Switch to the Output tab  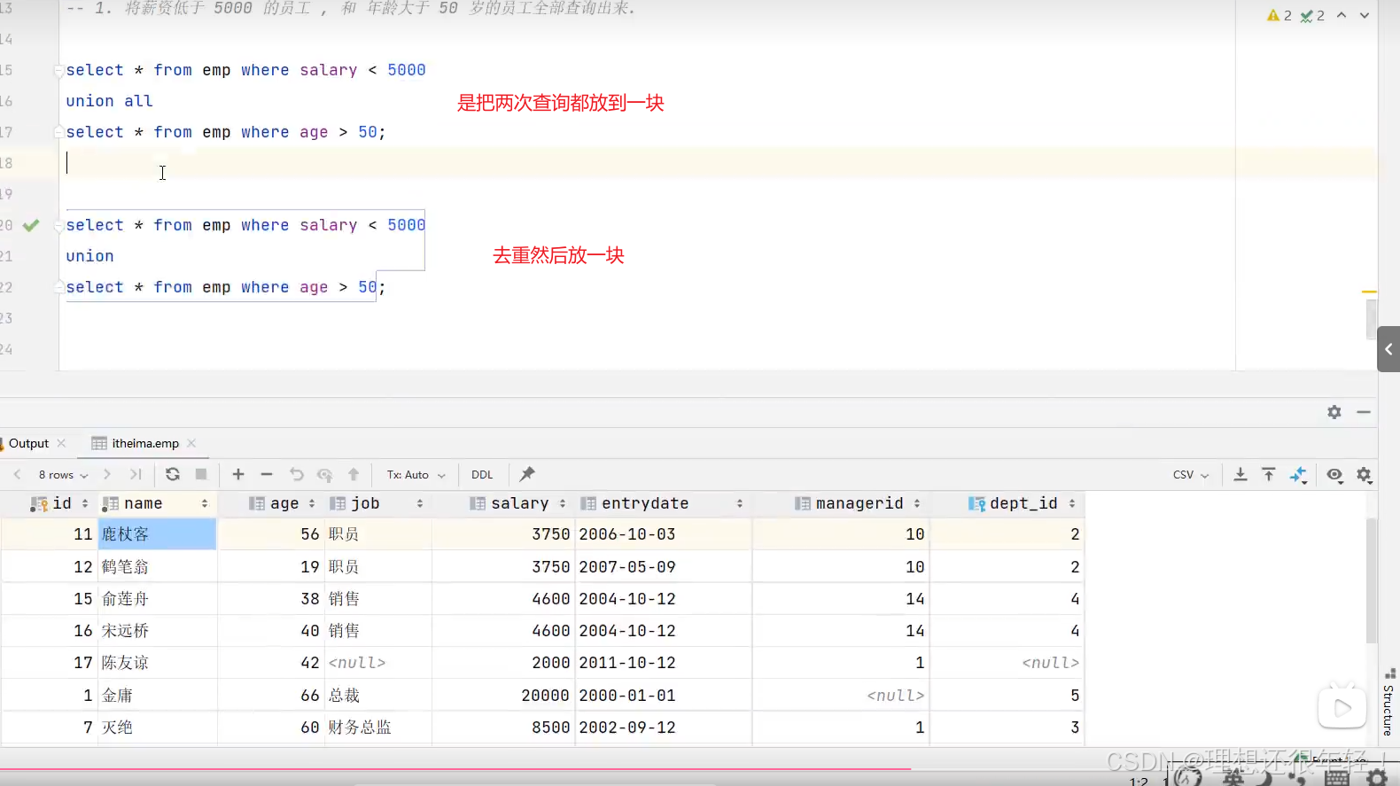(x=28, y=443)
